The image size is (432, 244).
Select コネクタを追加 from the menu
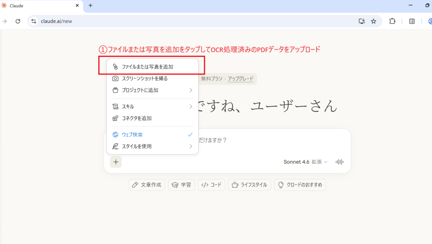(136, 118)
